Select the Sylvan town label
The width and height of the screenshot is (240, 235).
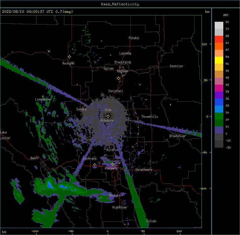click(109, 68)
